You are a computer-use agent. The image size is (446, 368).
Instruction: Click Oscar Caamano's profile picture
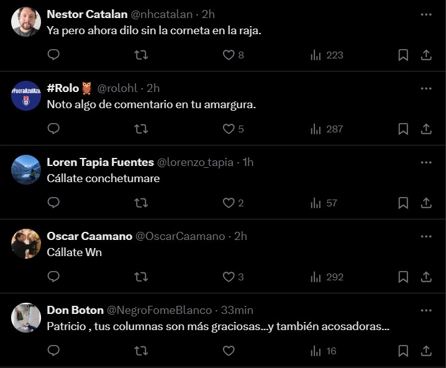tap(26, 244)
